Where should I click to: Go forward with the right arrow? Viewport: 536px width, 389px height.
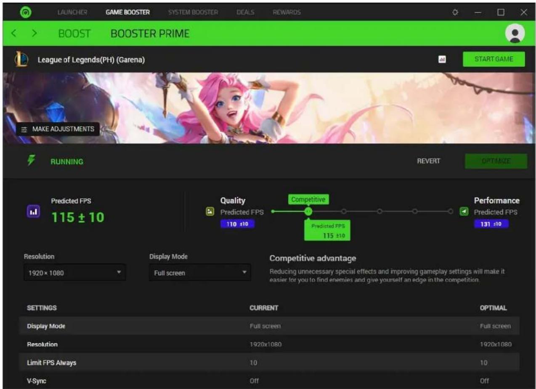(x=34, y=33)
